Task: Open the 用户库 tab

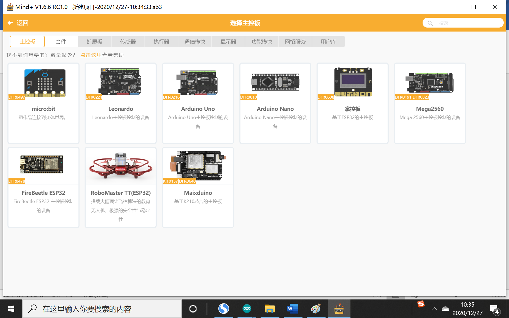Action: (328, 42)
